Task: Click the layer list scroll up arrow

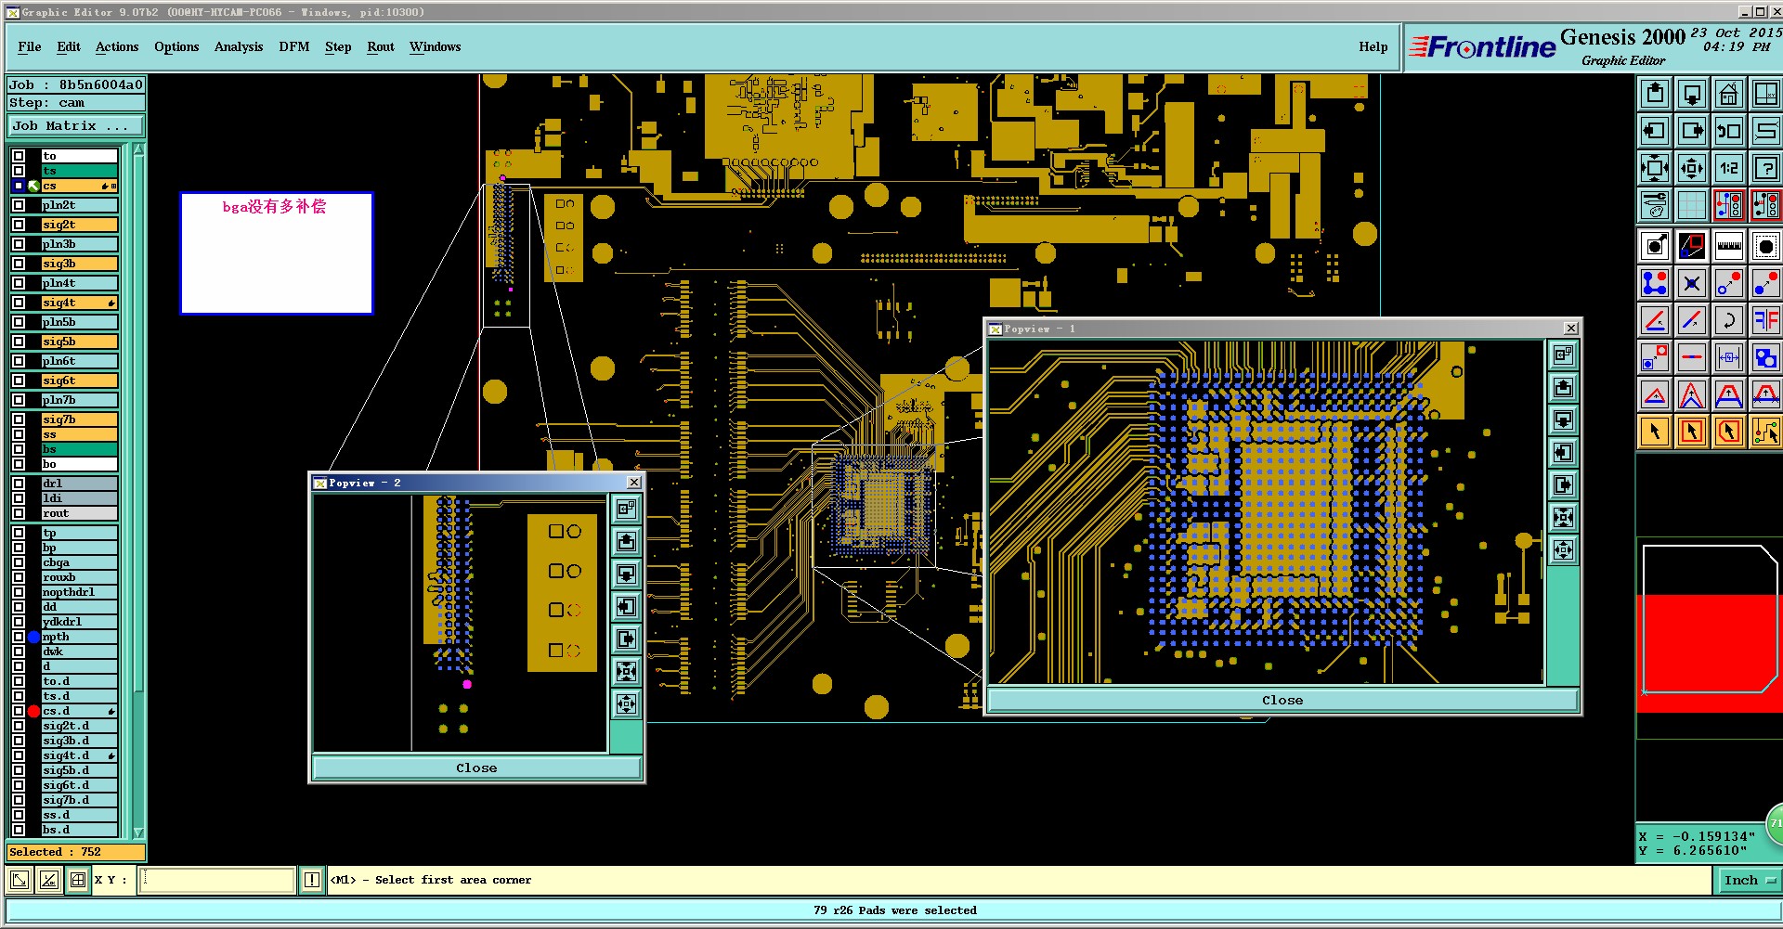Action: 138,149
